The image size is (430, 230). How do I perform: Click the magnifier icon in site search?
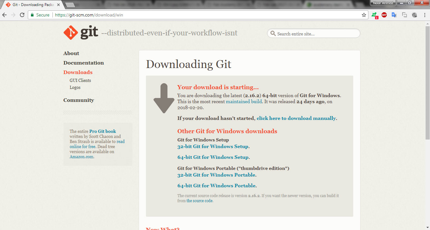pos(273,34)
